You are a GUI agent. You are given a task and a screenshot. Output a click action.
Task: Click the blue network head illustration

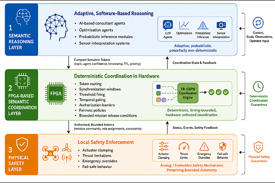click(x=56, y=27)
